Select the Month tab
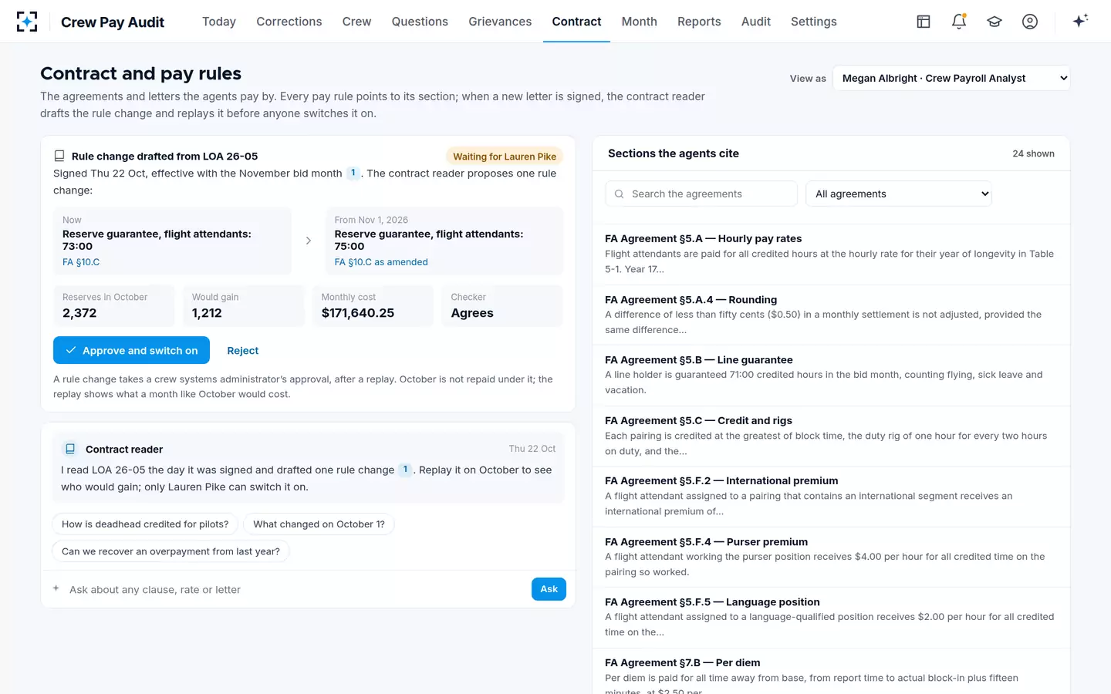Image resolution: width=1111 pixels, height=694 pixels. click(640, 22)
